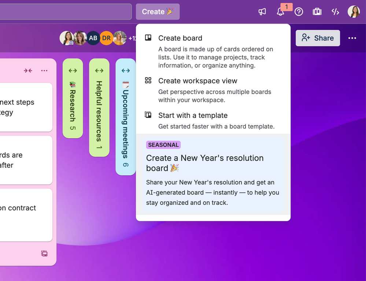Click the SEASONAL badge label

[163, 145]
